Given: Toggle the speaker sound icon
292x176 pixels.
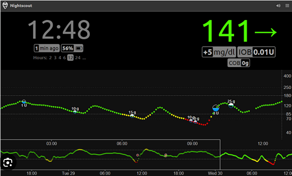Looking at the screenshot, I should 278,5.
